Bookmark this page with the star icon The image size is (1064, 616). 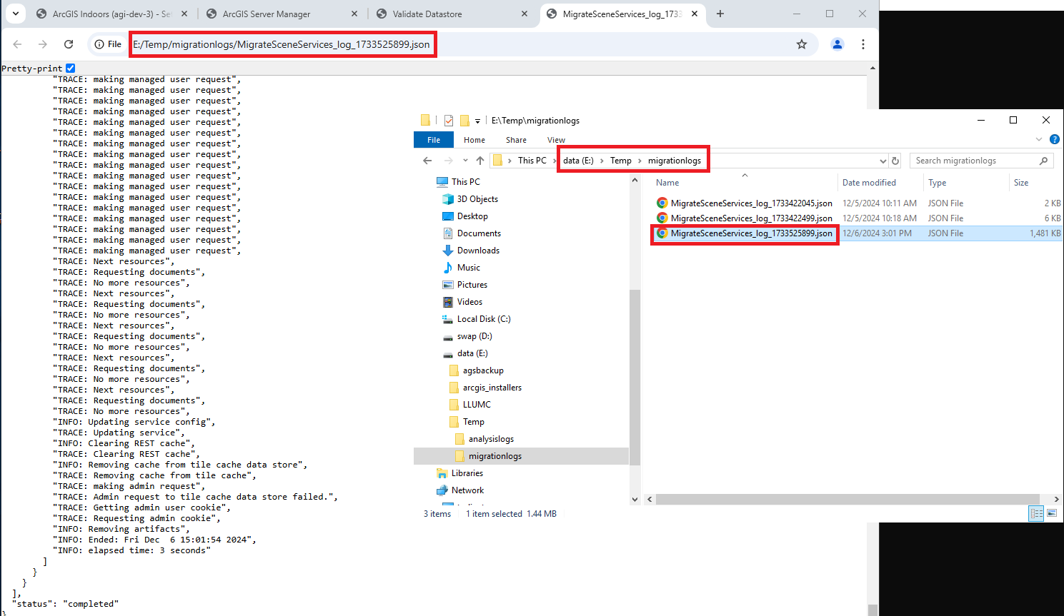coord(802,44)
